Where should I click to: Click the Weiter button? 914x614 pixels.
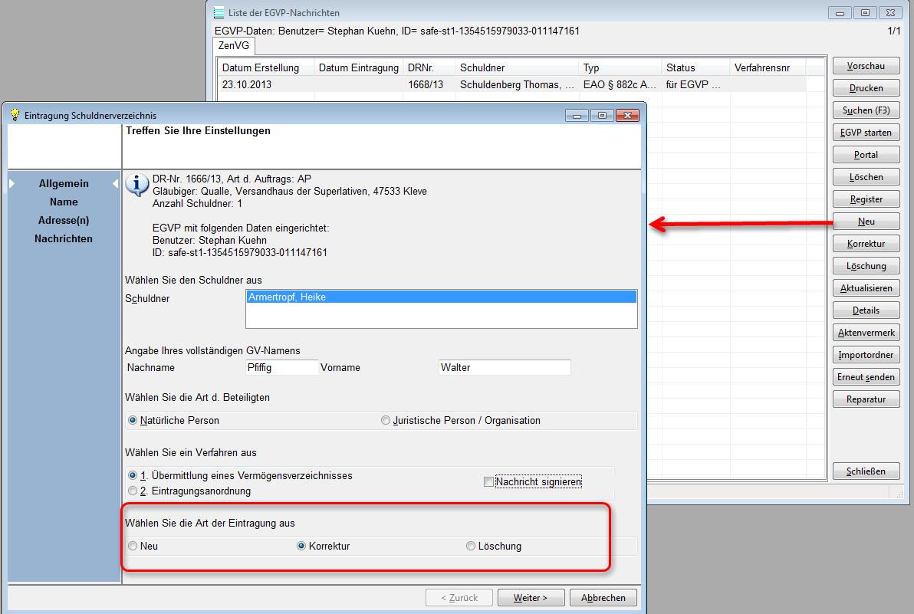point(531,598)
